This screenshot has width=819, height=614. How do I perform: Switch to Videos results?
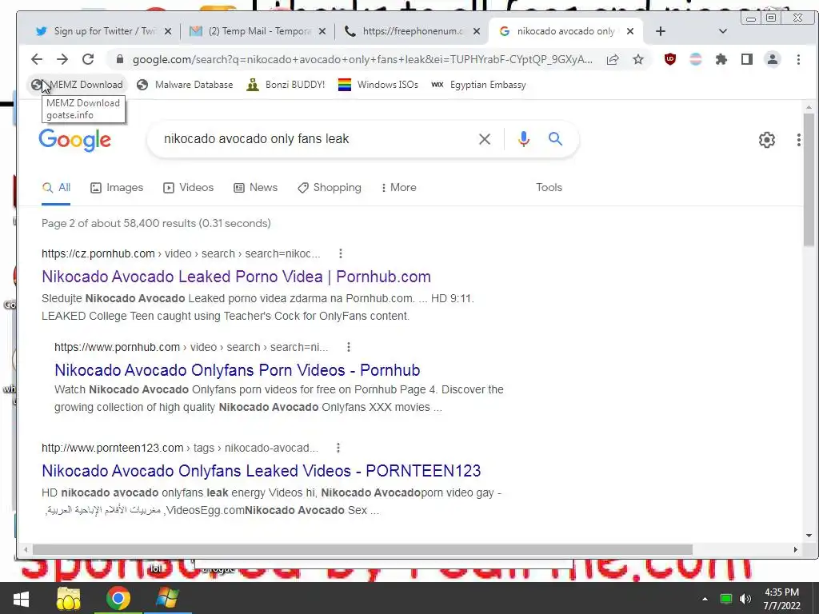[x=189, y=187]
